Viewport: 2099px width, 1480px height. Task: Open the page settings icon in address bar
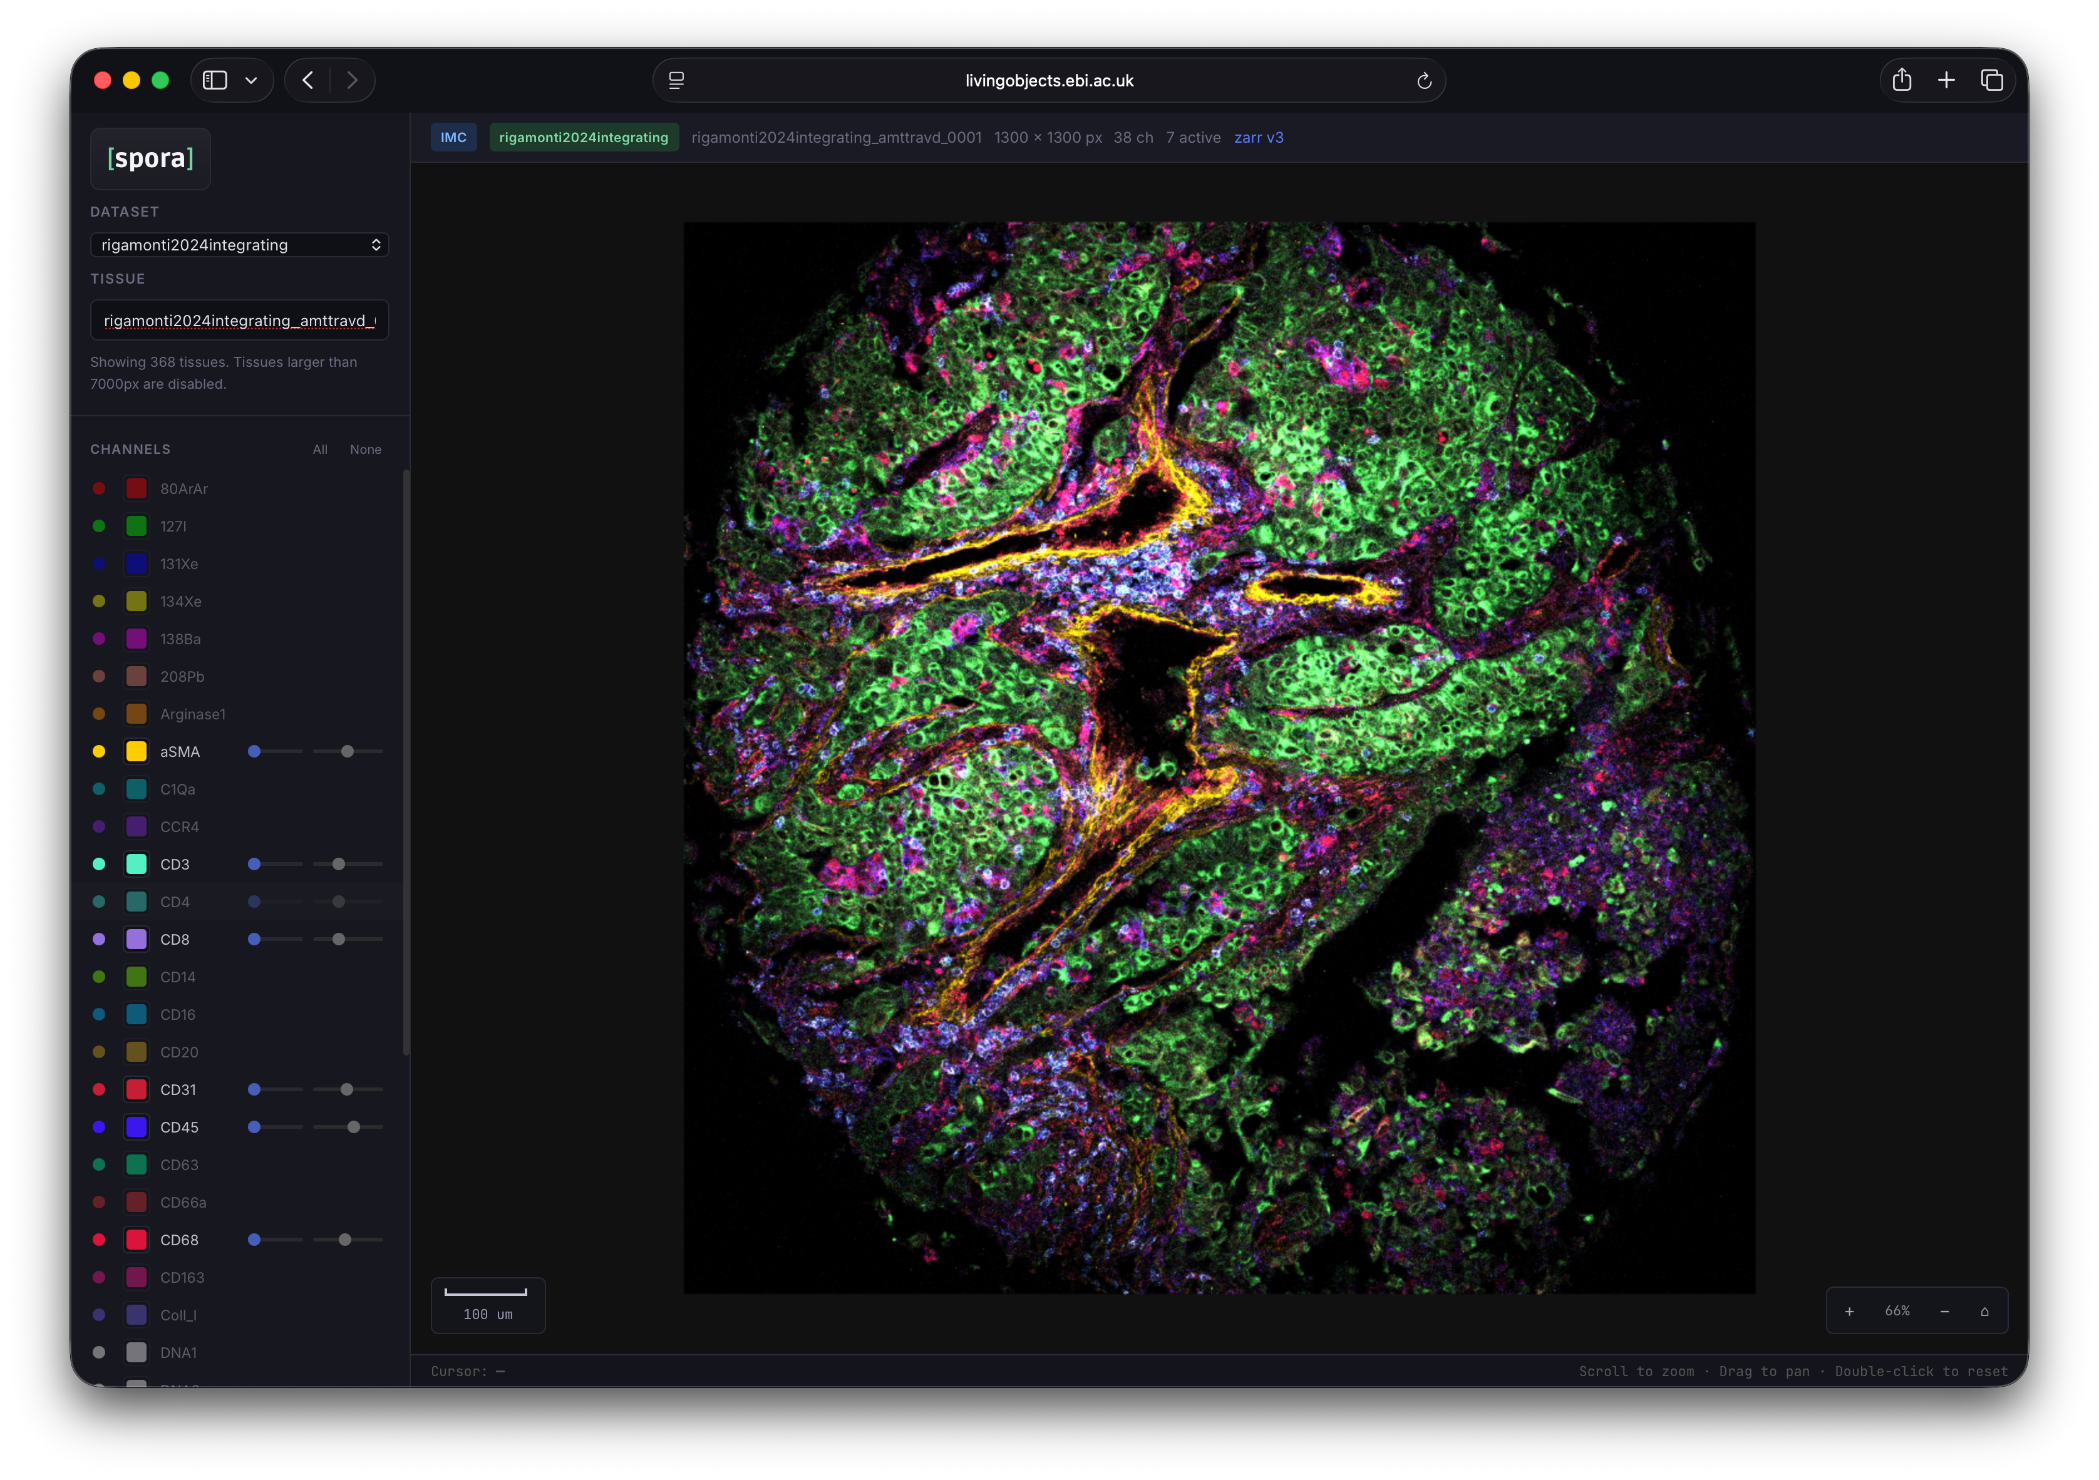click(x=676, y=80)
